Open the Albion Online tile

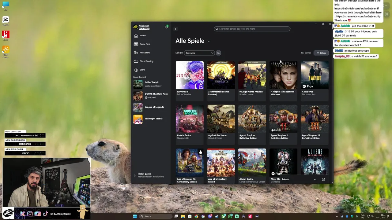(x=252, y=166)
